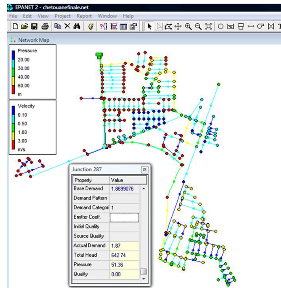Close the Junction 287 property window
Image resolution: width=281 pixels, height=288 pixels.
(145, 169)
